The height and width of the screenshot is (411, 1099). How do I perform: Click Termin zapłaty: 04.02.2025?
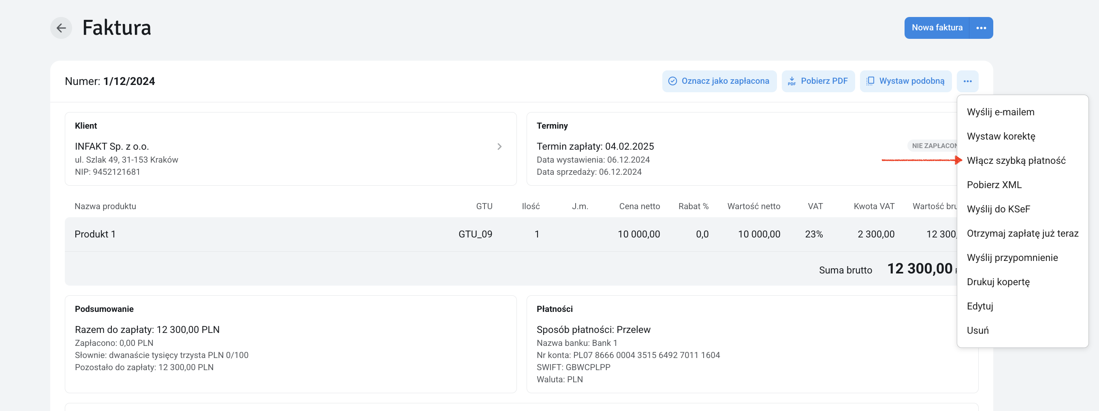pyautogui.click(x=595, y=146)
